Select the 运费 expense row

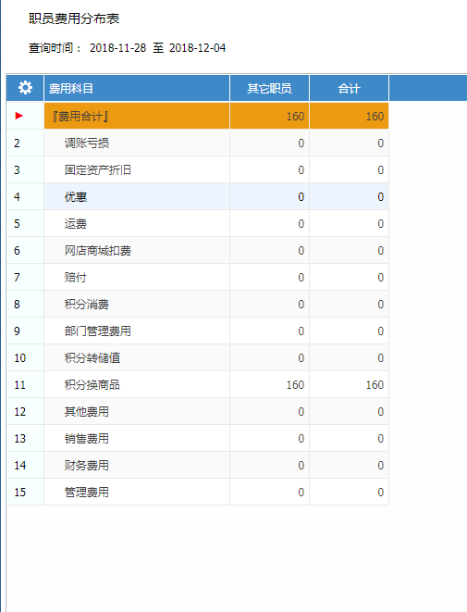[x=197, y=224]
